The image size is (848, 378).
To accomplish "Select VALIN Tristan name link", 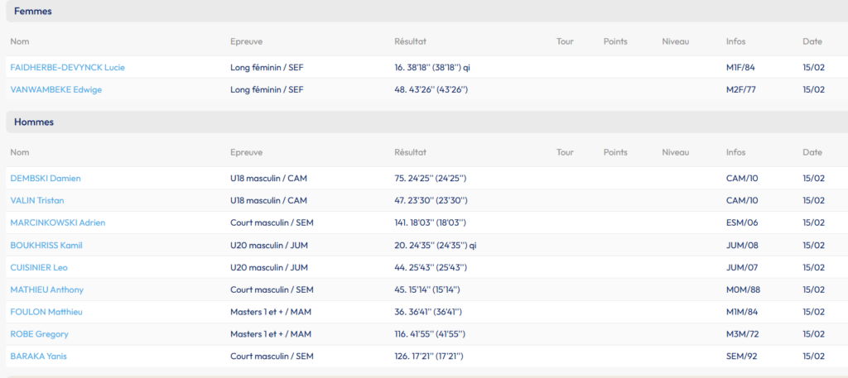I will [36, 200].
